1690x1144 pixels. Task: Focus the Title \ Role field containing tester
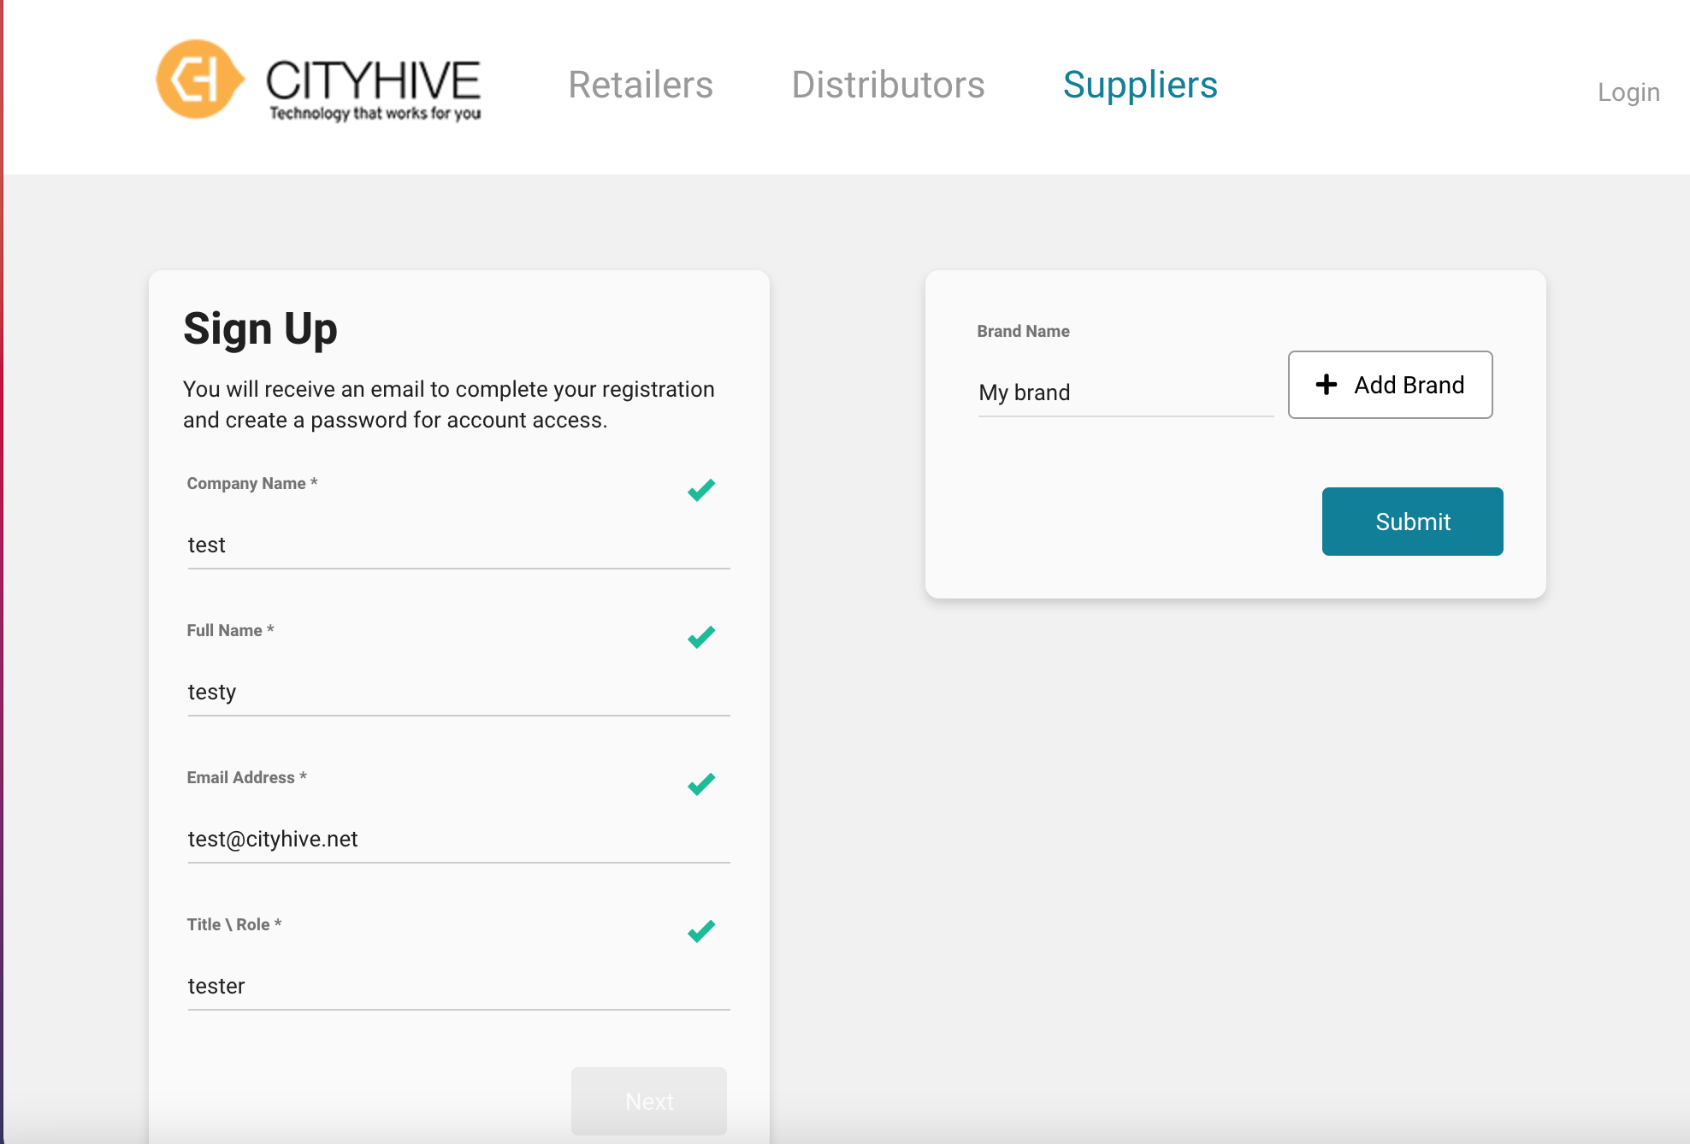coord(459,987)
